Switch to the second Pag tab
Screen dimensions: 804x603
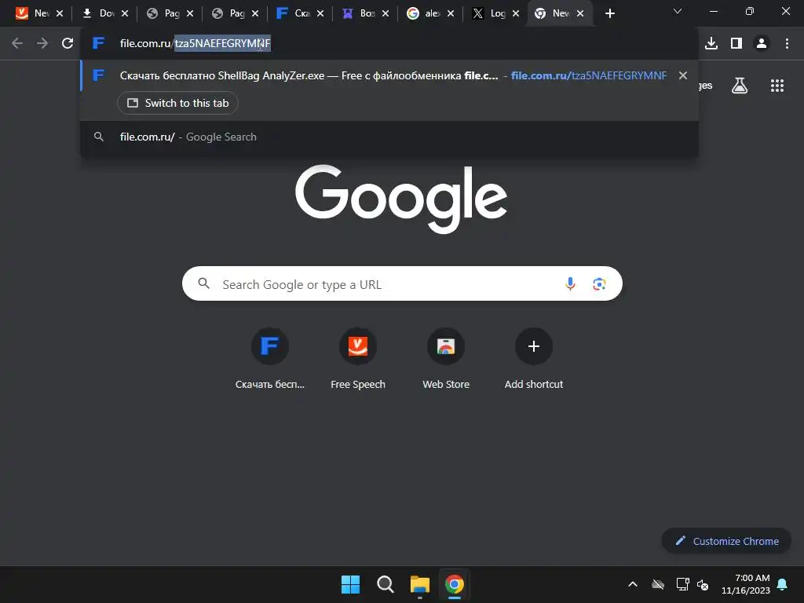click(x=228, y=13)
